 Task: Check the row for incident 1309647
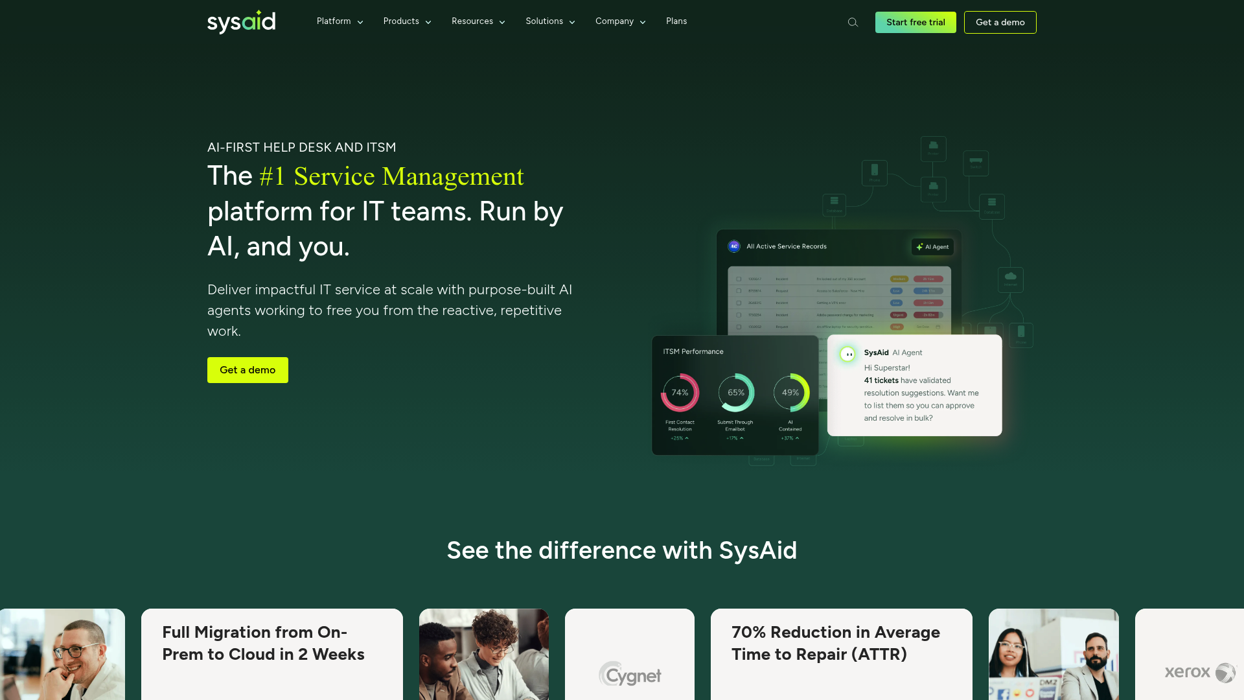pos(739,279)
